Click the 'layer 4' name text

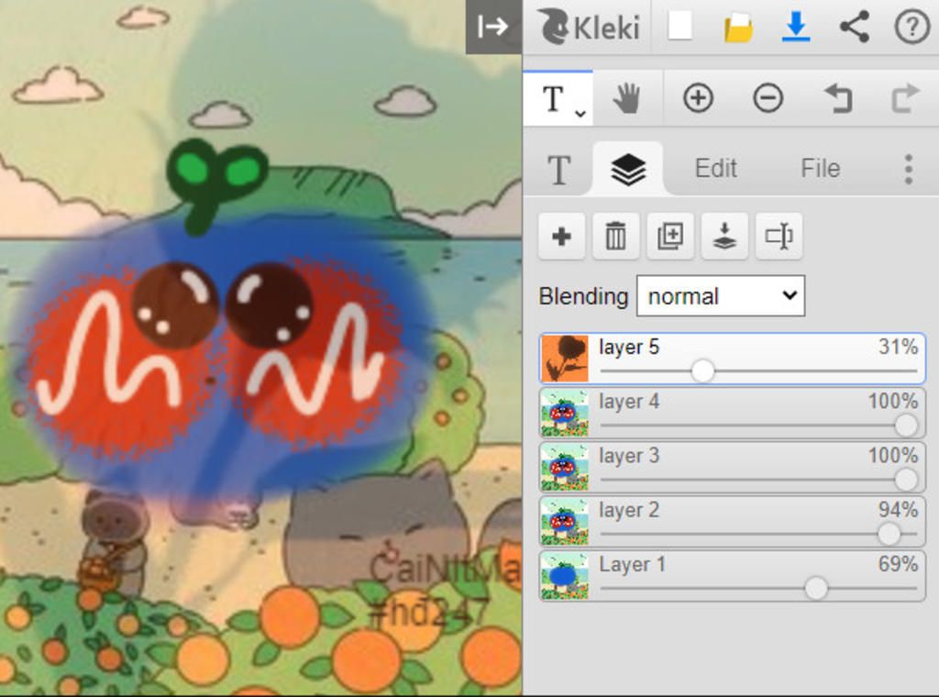629,401
